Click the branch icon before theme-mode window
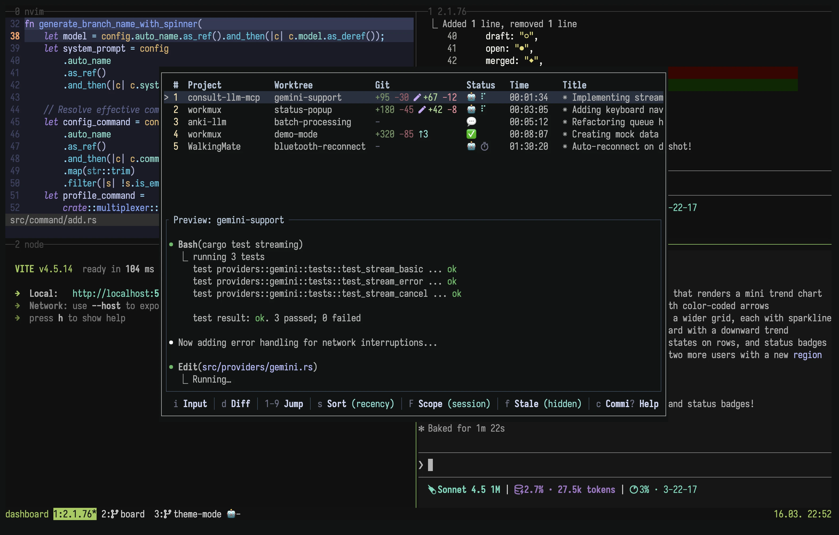 coord(168,514)
